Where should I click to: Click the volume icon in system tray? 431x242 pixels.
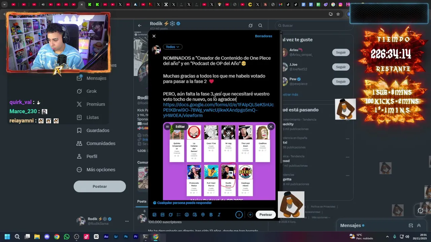pos(407,237)
